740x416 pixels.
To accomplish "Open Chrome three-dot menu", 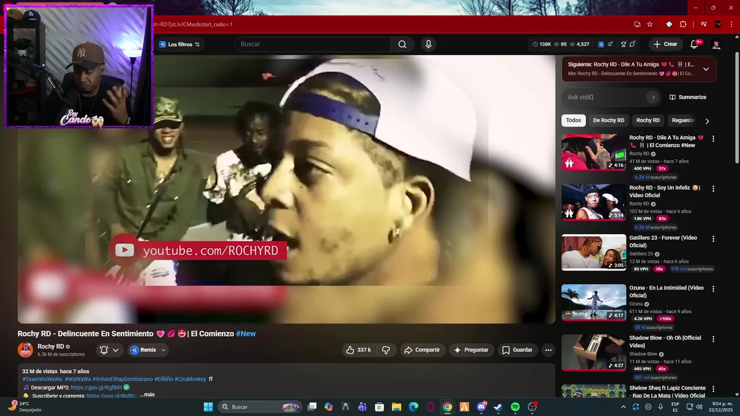I will pyautogui.click(x=730, y=24).
